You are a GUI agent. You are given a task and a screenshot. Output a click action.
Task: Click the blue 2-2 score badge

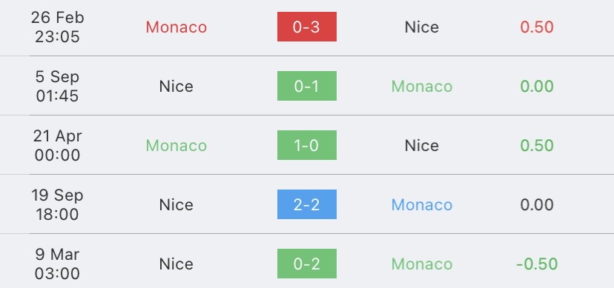click(x=306, y=204)
